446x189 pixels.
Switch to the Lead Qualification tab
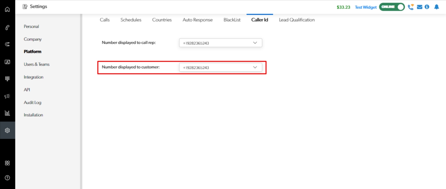(x=297, y=20)
